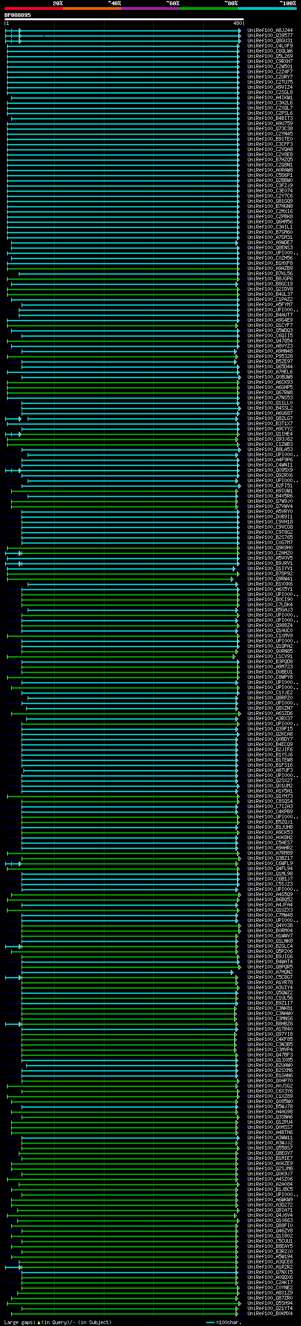Open hit UniRef100_Q5L269
The image size is (301, 1326).
coord(270,56)
